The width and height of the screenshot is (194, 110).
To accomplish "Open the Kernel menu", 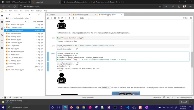I will (x=27, y=11).
